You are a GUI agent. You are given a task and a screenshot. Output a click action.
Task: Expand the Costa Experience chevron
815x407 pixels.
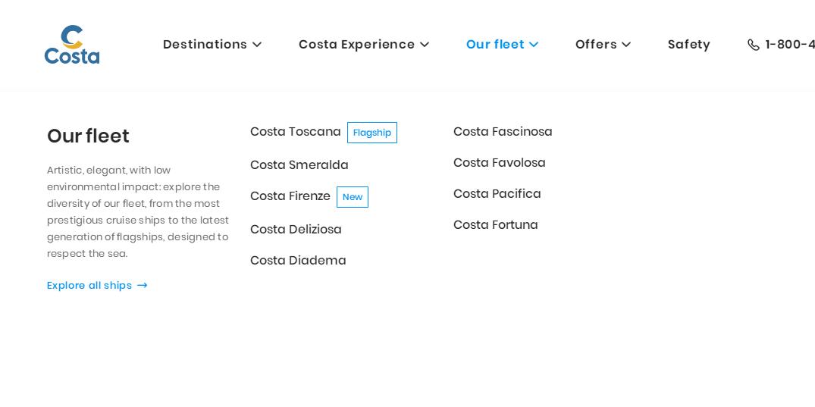425,45
